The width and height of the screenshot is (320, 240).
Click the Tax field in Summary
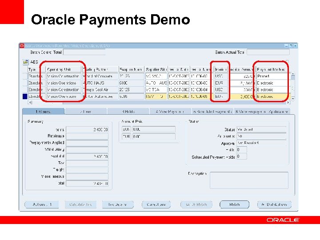coord(87,163)
